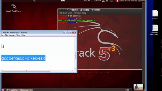Click the clock showing Thu Jul 17
Viewport: 162px width, 91px height.
92,1
